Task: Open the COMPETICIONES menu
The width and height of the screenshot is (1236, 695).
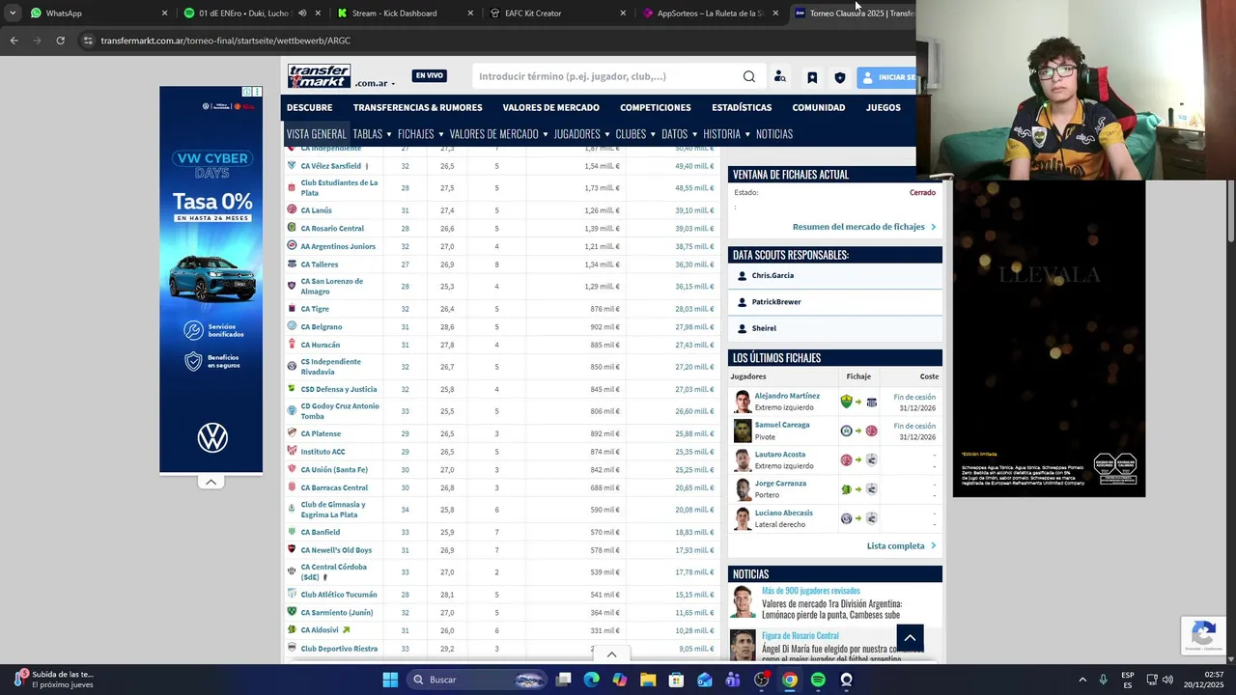Action: tap(655, 107)
